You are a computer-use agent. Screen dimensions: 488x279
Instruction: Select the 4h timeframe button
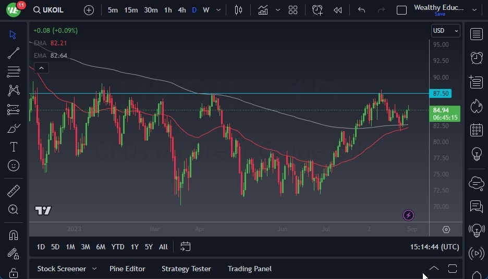[181, 10]
